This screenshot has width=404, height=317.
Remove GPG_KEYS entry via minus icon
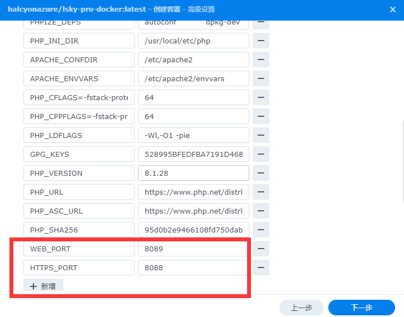pyautogui.click(x=260, y=154)
